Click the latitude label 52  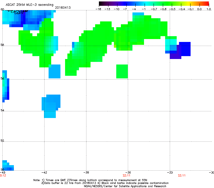pyautogui.click(x=2, y=141)
